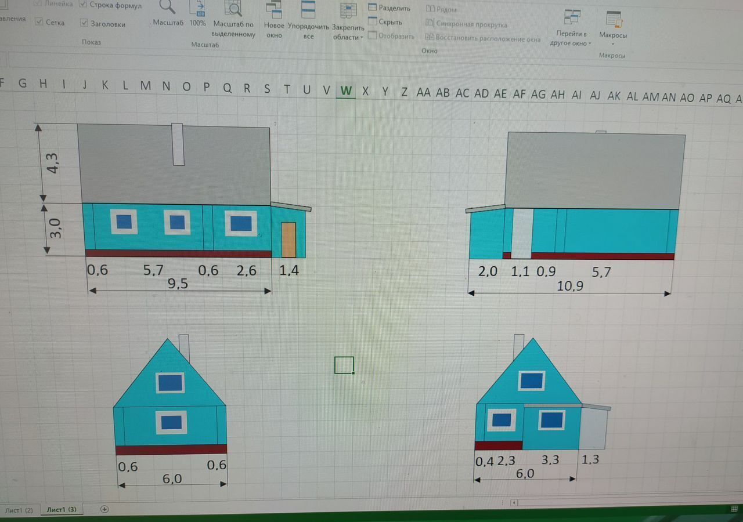Select column O header
This screenshot has width=743, height=522.
[x=186, y=87]
